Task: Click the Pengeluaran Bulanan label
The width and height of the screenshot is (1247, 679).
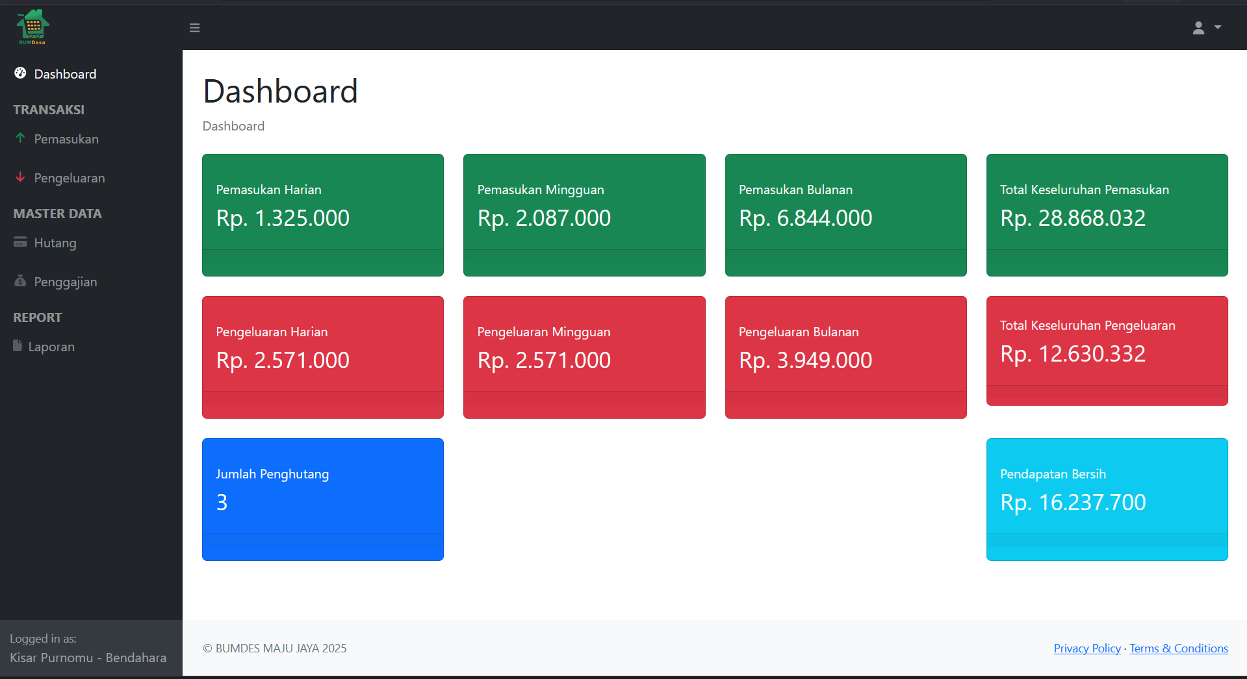Action: [799, 332]
